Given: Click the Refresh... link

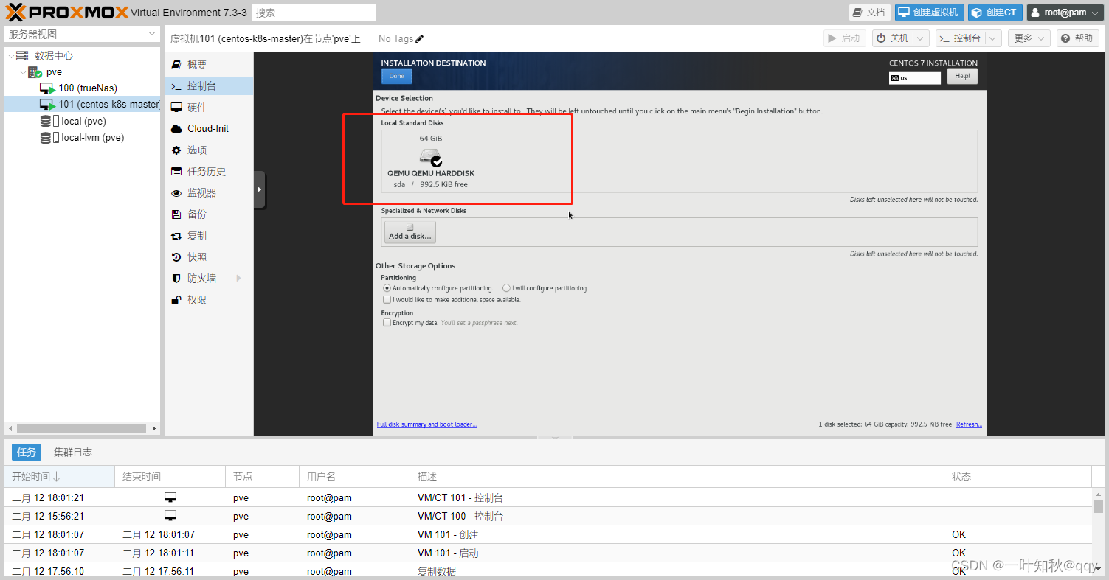Looking at the screenshot, I should point(969,424).
